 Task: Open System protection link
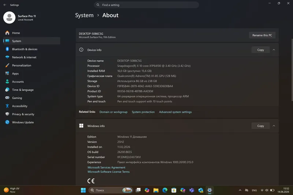(x=143, y=112)
